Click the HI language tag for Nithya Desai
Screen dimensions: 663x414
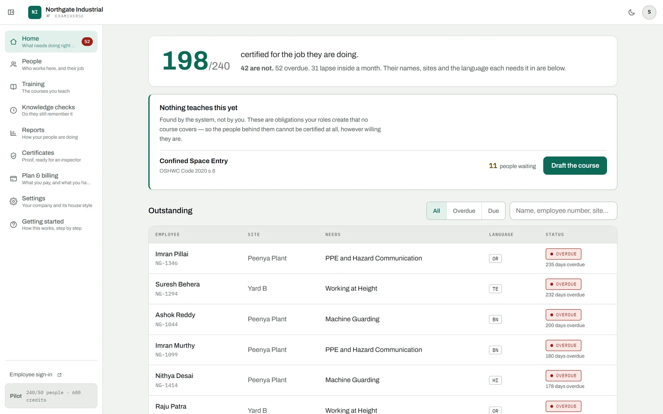click(x=495, y=380)
